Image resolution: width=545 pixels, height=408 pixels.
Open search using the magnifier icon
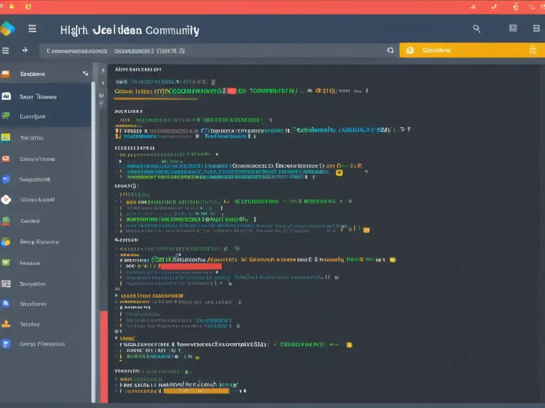[476, 28]
